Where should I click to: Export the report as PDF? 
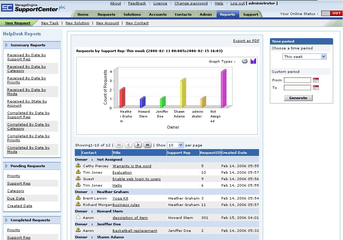(246, 41)
